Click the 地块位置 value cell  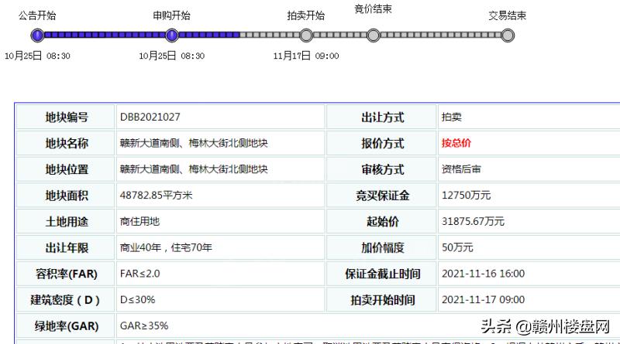[220, 169]
